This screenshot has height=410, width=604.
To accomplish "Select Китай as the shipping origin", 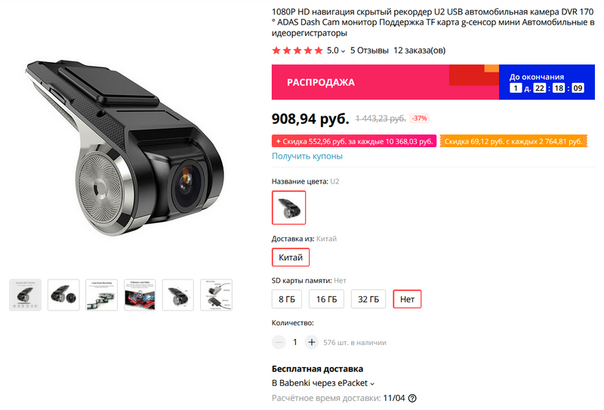I will pyautogui.click(x=291, y=257).
